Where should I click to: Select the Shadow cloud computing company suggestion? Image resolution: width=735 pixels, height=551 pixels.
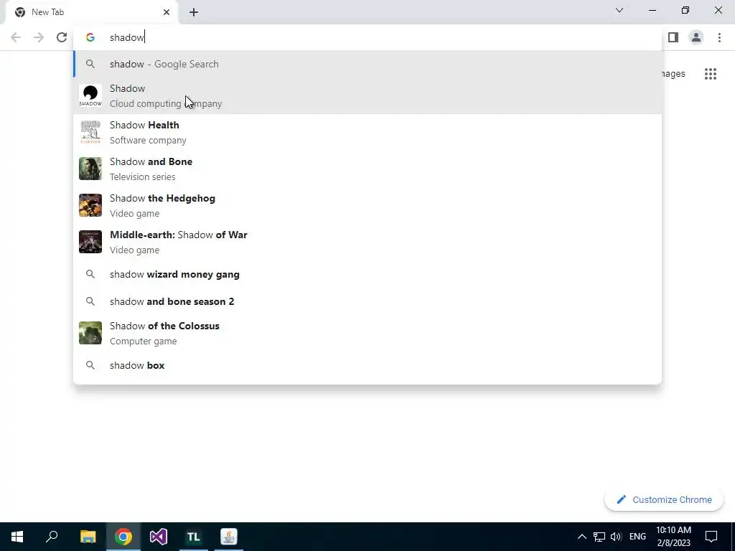pyautogui.click(x=367, y=95)
